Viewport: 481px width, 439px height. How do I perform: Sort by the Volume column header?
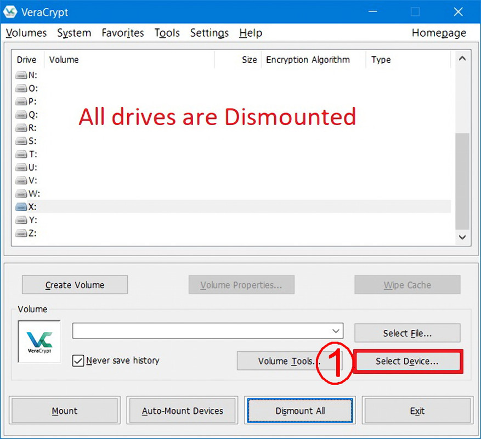[129, 60]
